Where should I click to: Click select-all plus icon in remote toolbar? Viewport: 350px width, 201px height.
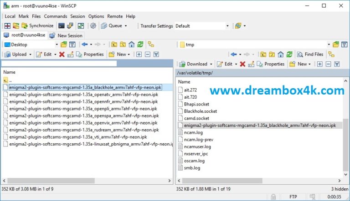(x=320, y=64)
